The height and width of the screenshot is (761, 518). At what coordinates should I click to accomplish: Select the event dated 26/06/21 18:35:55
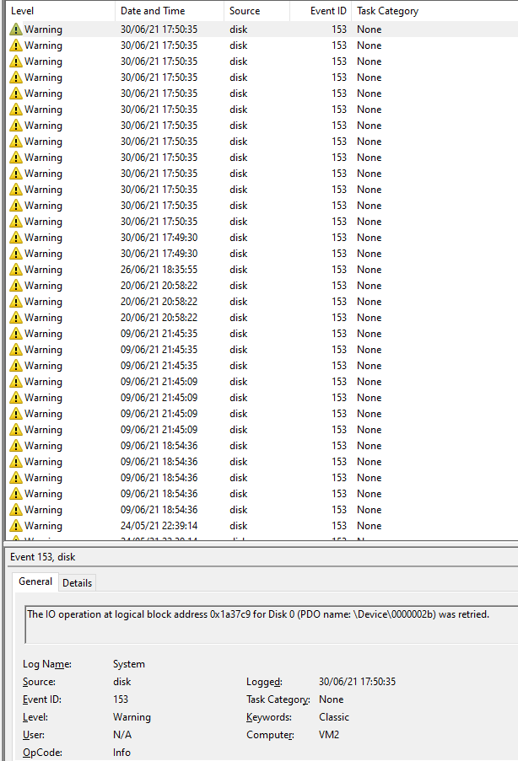tap(263, 270)
